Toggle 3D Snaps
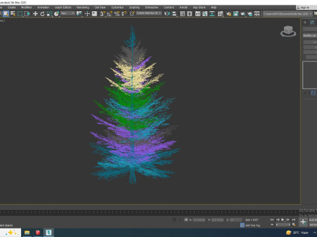Screen dimensions: 317x237 (x=102, y=14)
